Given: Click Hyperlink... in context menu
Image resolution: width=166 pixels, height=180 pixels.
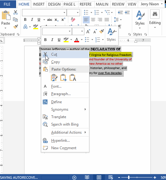Looking at the screenshot, I should coord(65,141).
